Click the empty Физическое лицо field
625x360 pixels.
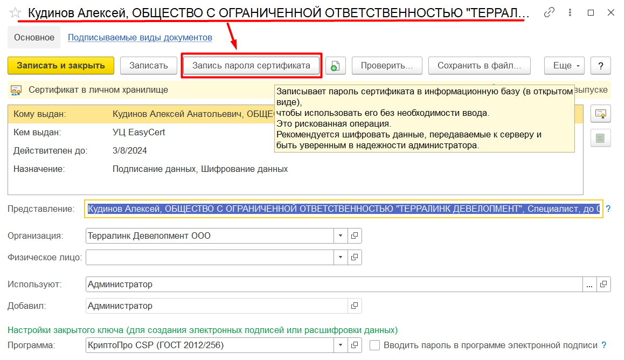pyautogui.click(x=210, y=257)
